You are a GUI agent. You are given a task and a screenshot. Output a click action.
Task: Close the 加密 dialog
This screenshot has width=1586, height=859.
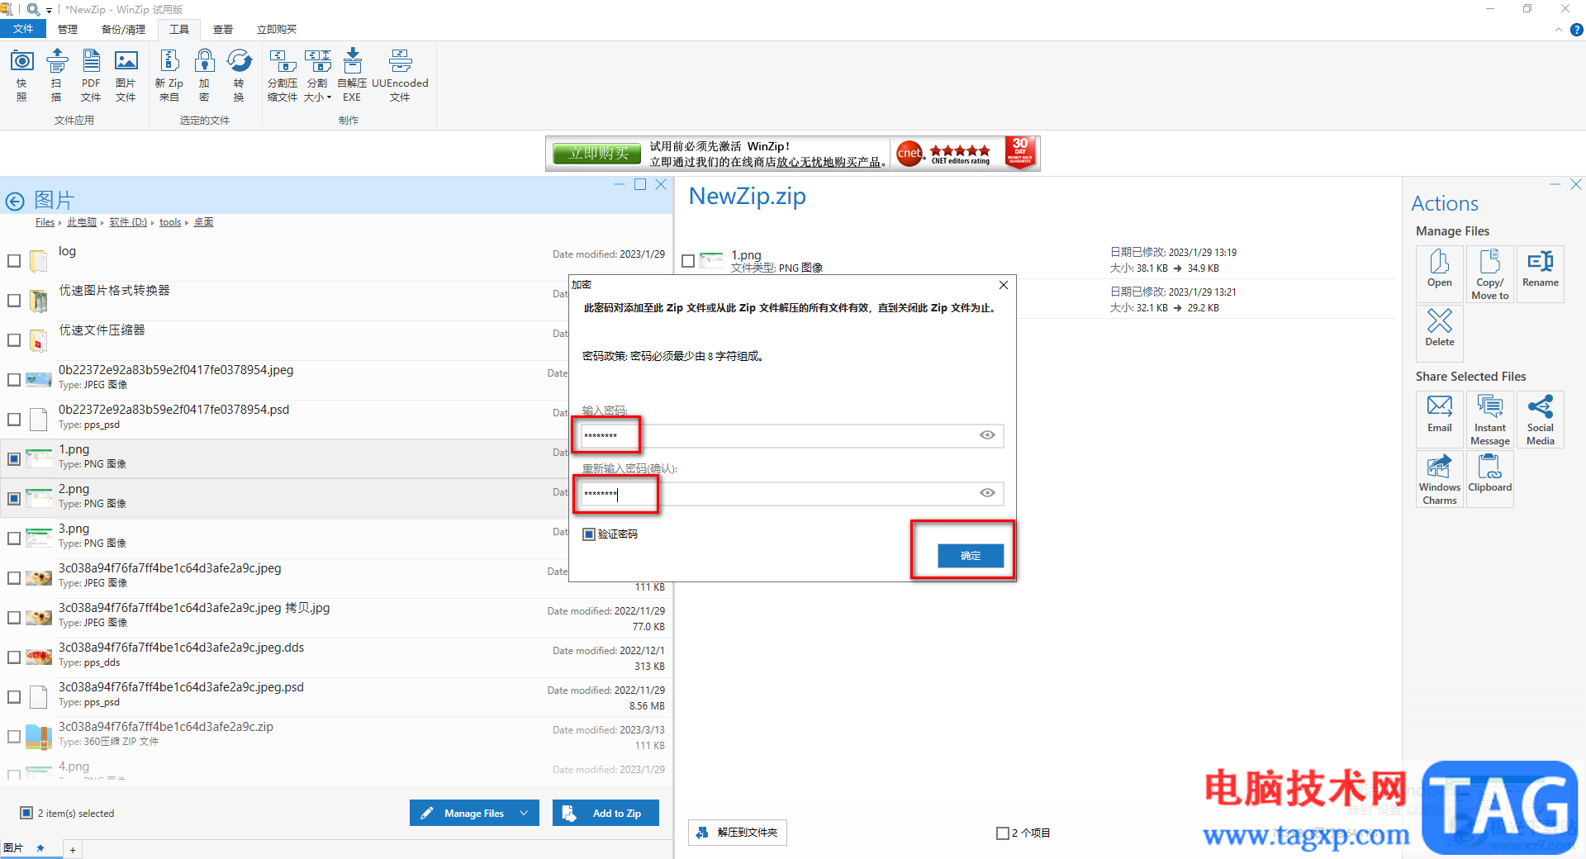click(x=1003, y=285)
